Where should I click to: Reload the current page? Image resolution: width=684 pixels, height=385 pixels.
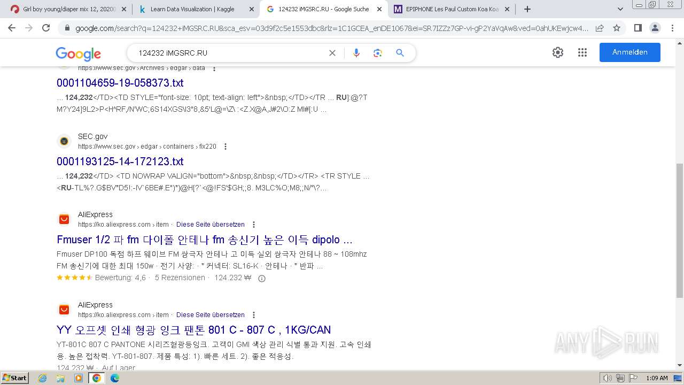pos(46,28)
